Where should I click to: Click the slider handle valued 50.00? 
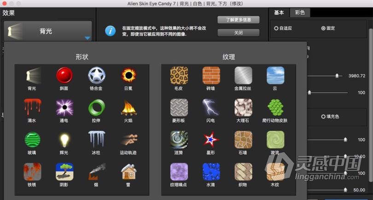345,190
